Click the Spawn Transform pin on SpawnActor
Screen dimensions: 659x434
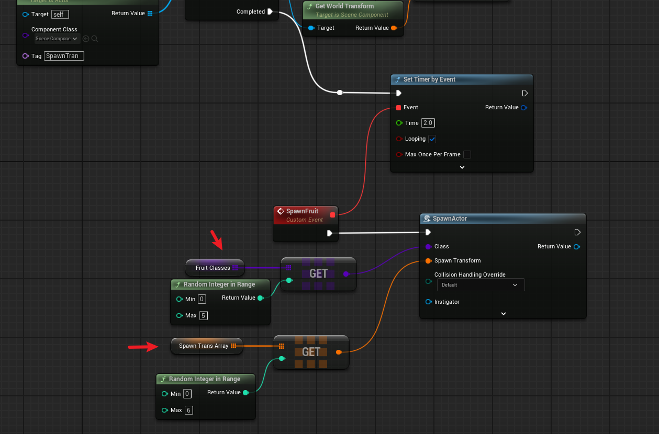click(429, 260)
